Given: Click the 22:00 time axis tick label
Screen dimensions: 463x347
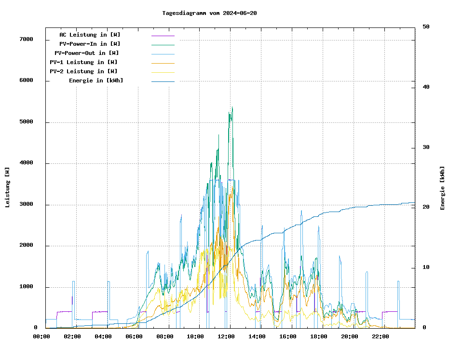Looking at the screenshot, I should [x=381, y=336].
